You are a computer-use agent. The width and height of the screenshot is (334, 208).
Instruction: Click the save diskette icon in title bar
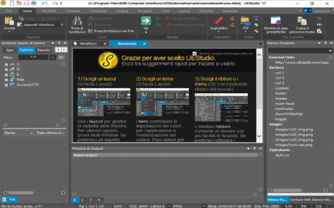[26, 3]
